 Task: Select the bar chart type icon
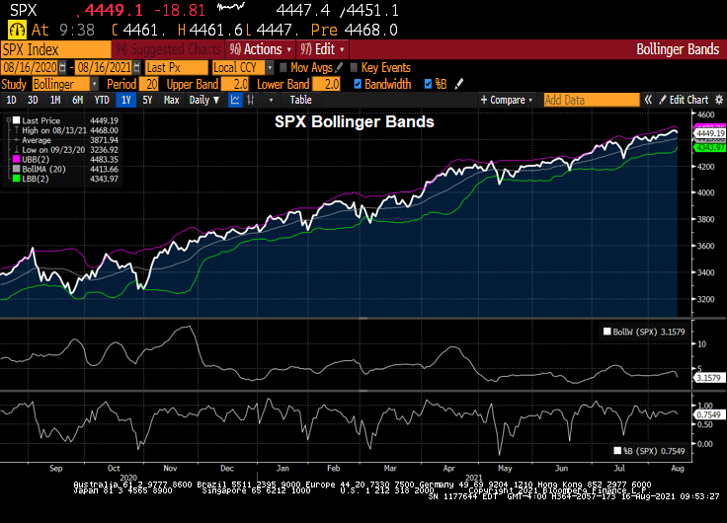tap(255, 100)
